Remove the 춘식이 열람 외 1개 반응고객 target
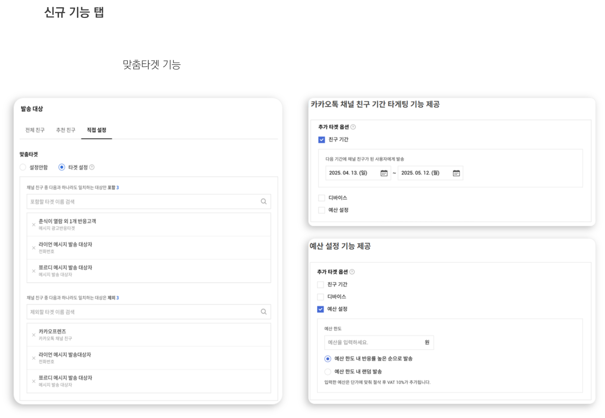This screenshot has width=605, height=418. tap(33, 224)
